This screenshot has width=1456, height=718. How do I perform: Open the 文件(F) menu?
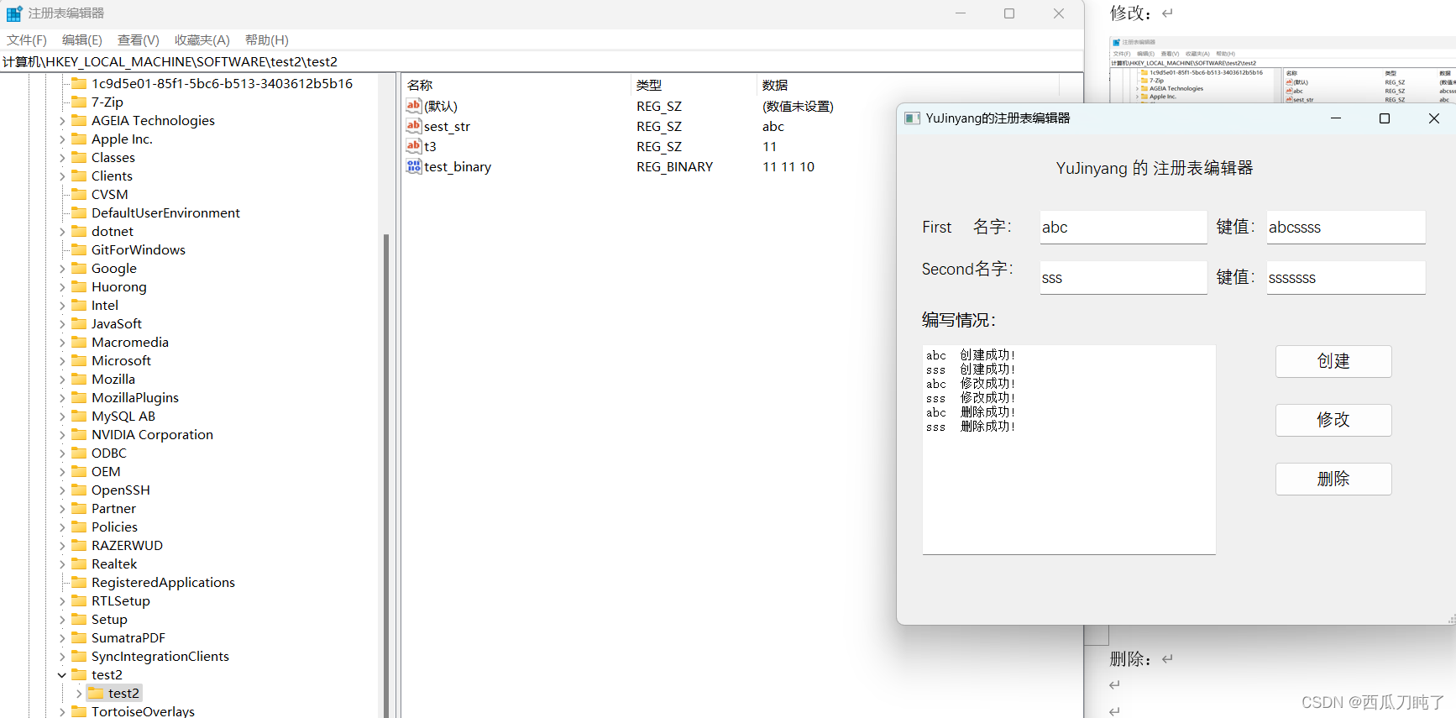tap(27, 39)
